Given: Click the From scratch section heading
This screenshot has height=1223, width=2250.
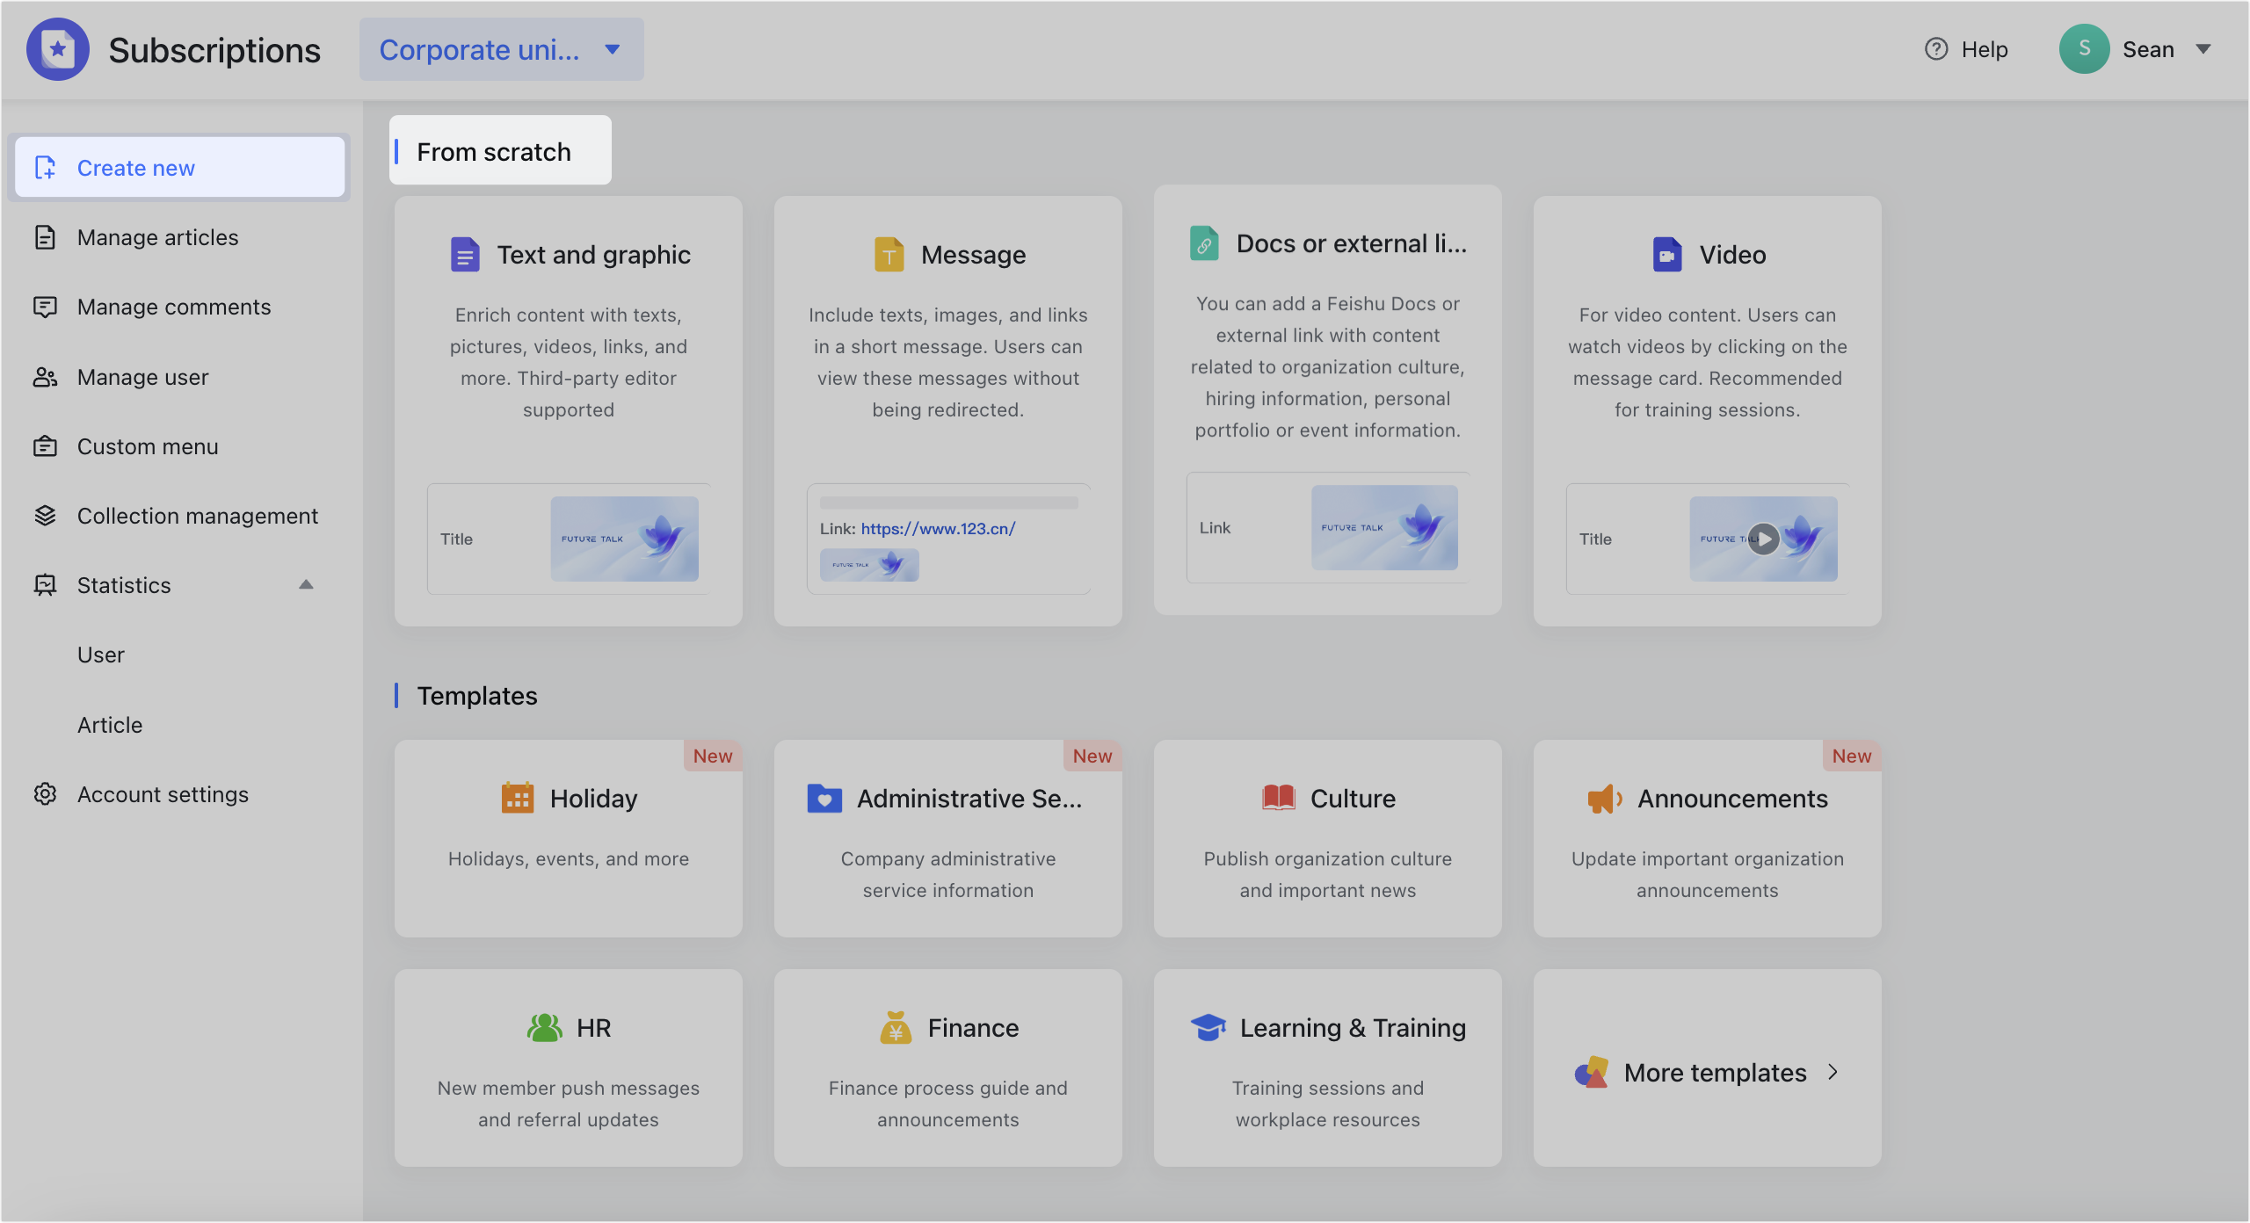Looking at the screenshot, I should 494,151.
